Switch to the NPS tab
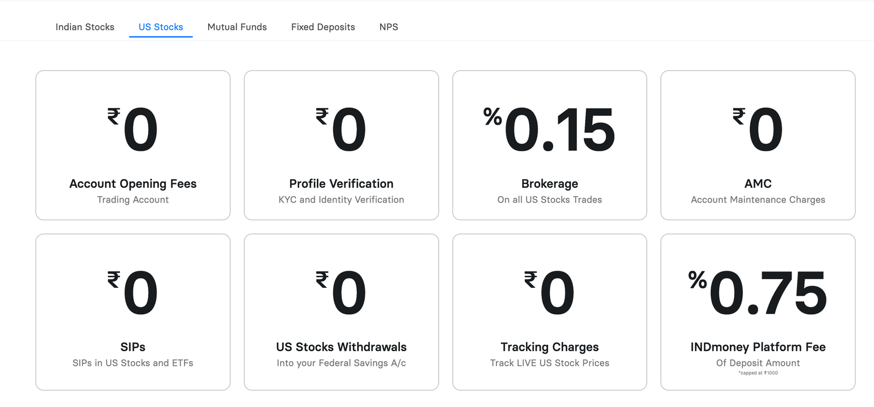 (x=388, y=26)
